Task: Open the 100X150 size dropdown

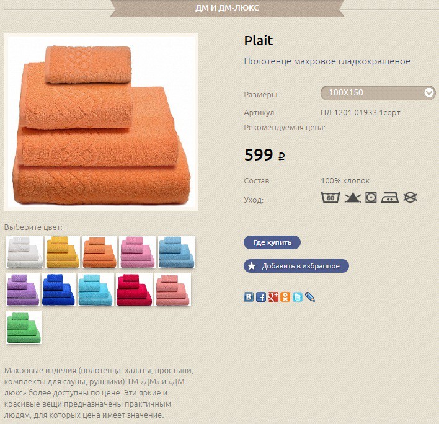Action: click(x=378, y=92)
